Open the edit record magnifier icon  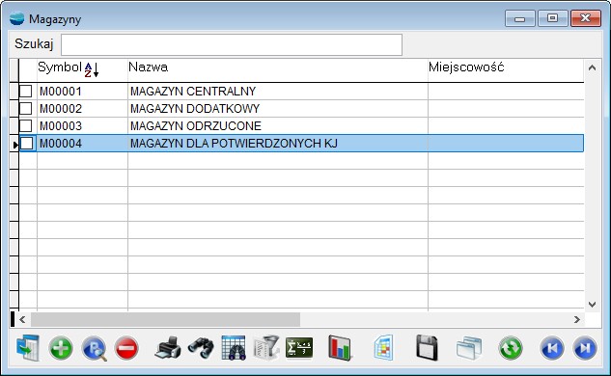coord(94,348)
